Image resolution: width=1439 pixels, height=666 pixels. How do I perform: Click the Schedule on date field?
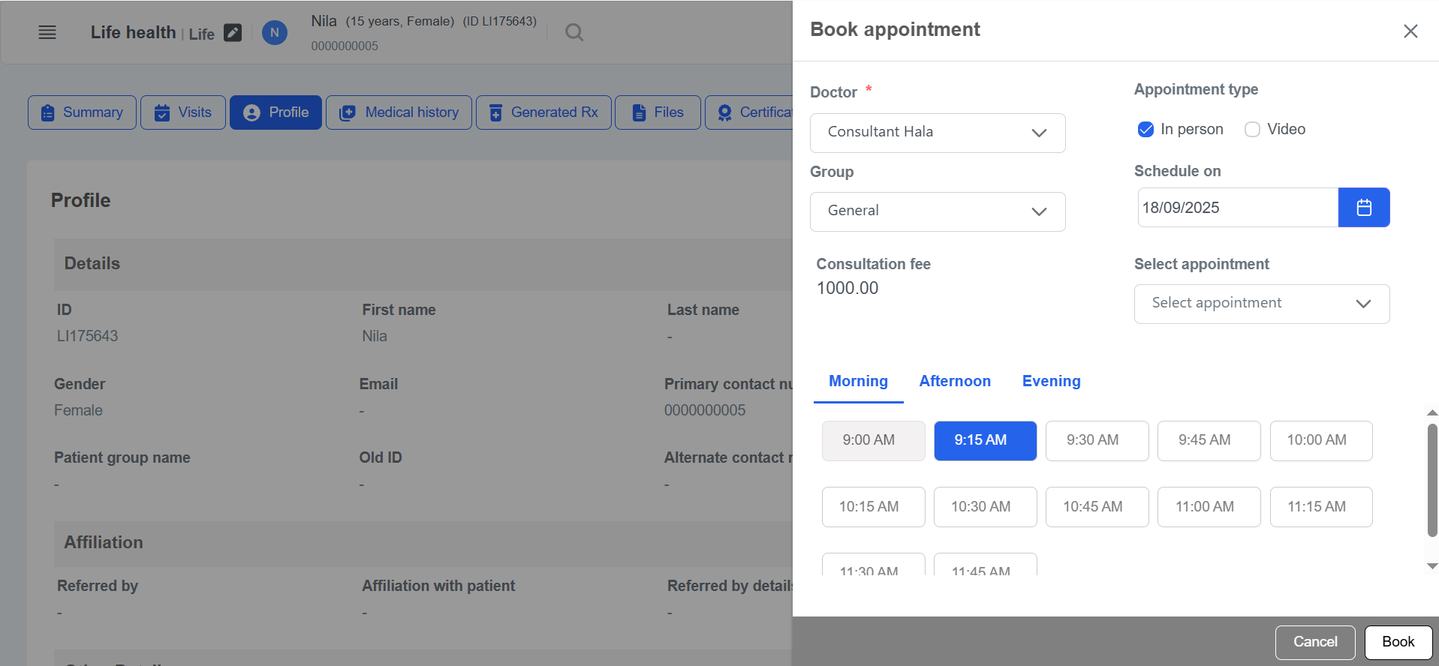click(x=1238, y=207)
